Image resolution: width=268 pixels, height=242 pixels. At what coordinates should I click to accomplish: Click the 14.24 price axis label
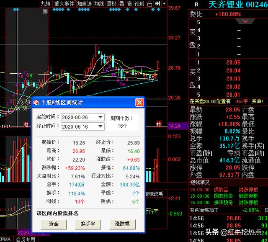click(175, 126)
